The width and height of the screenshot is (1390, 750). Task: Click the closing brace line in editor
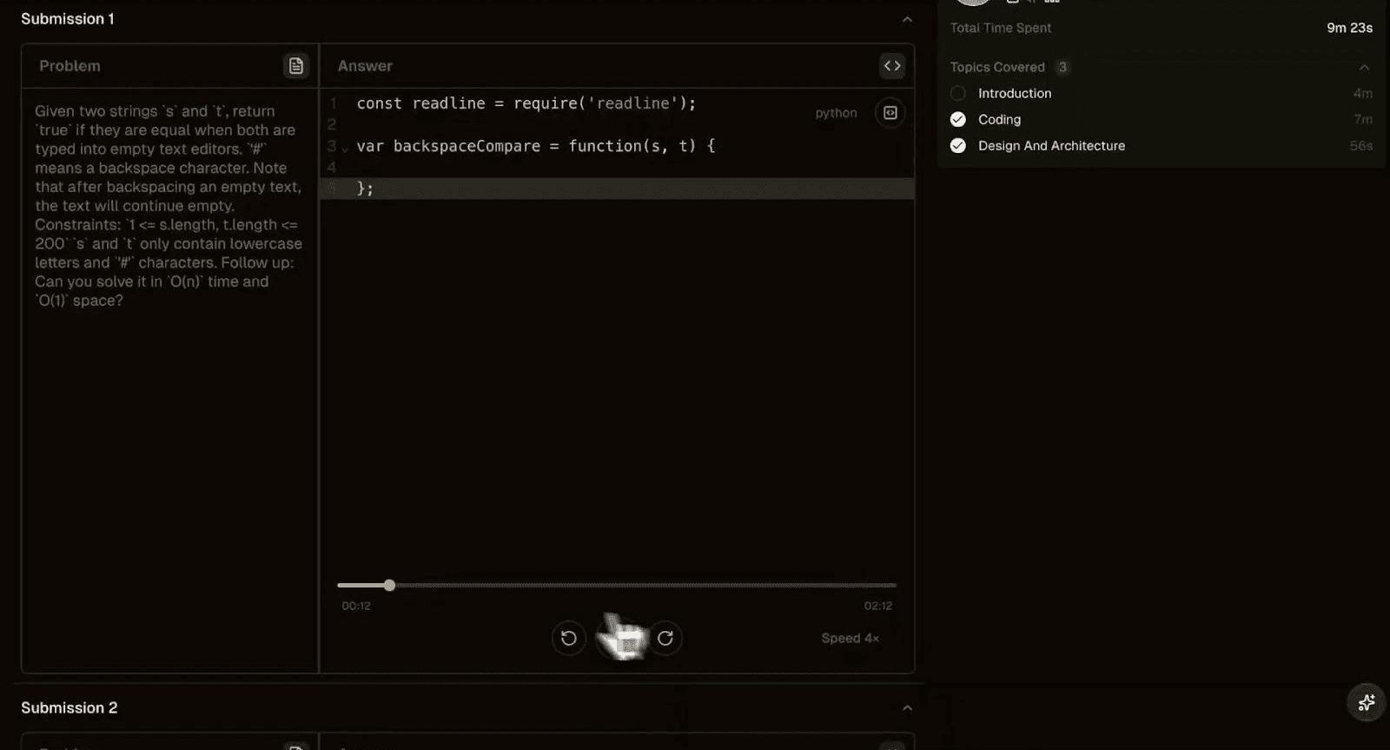click(617, 189)
